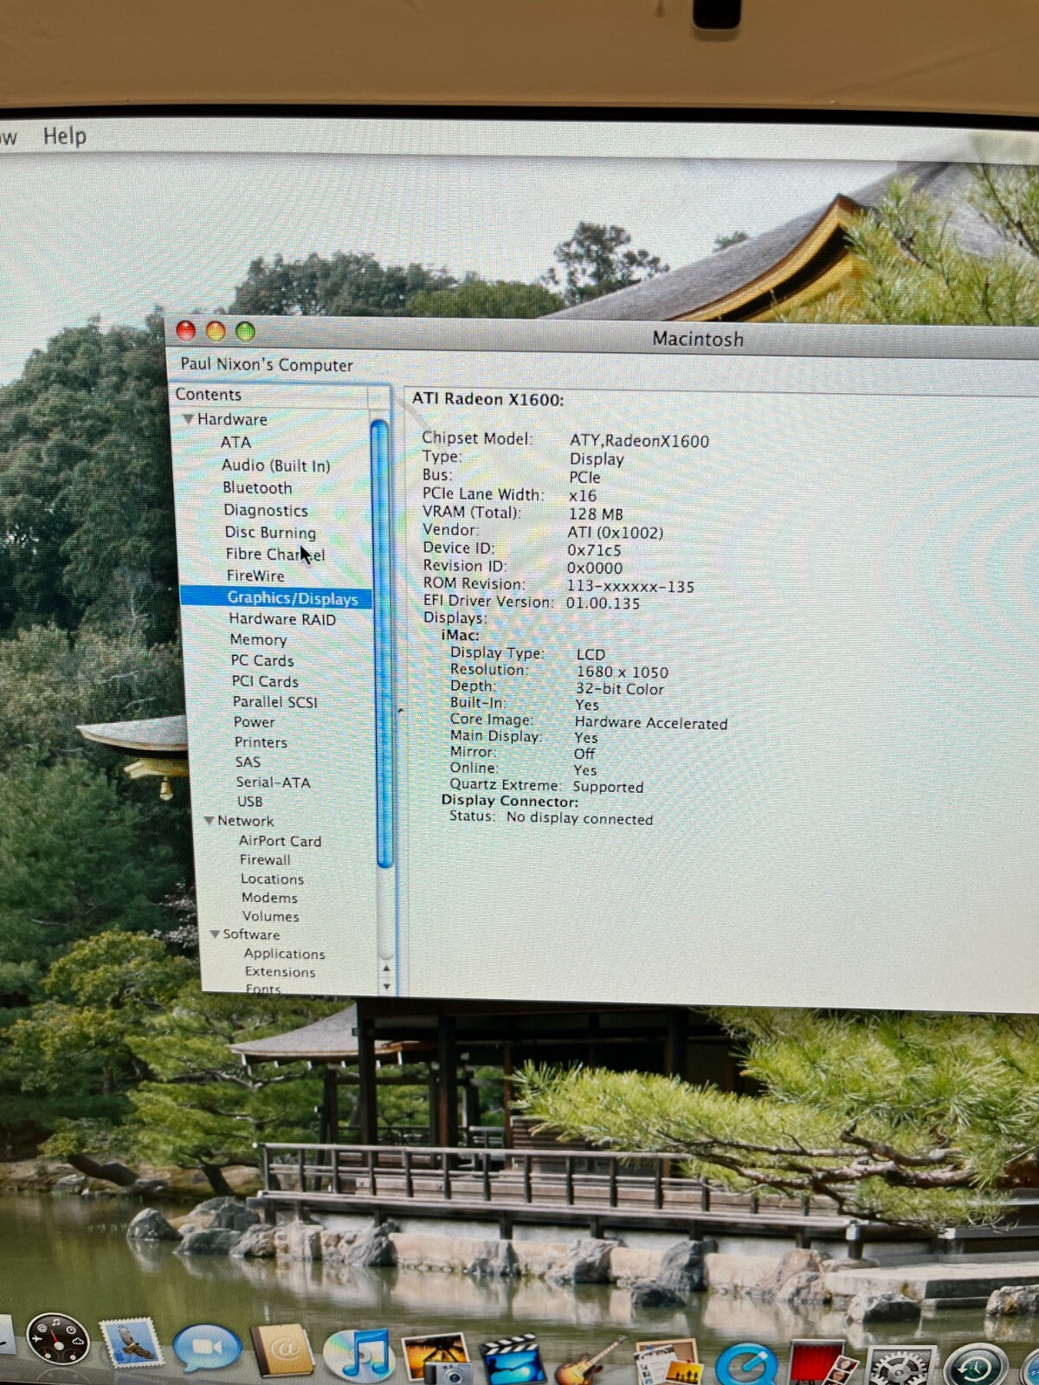The image size is (1039, 1385).
Task: Click the scroll down arrow in Contents
Action: (386, 987)
